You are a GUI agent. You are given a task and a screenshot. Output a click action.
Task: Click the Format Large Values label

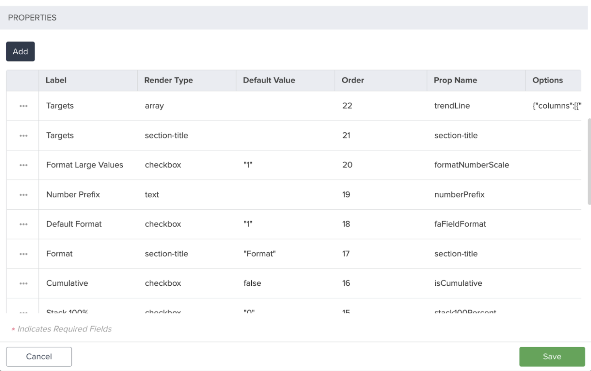[85, 165]
